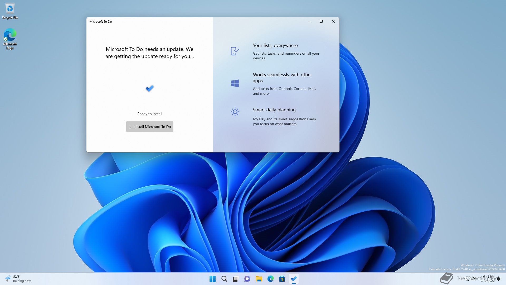The width and height of the screenshot is (506, 285).
Task: Open the clock showing 6:42 PM
Action: 488,279
